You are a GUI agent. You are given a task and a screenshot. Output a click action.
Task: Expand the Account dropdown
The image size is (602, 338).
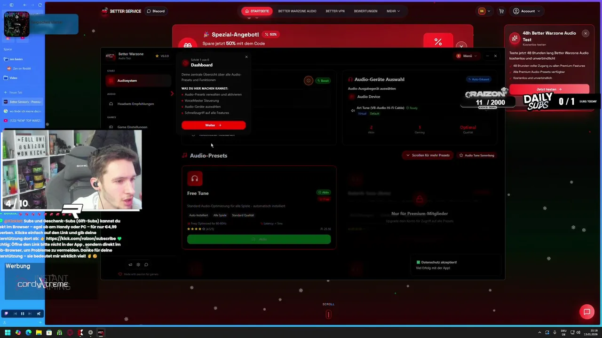527,11
